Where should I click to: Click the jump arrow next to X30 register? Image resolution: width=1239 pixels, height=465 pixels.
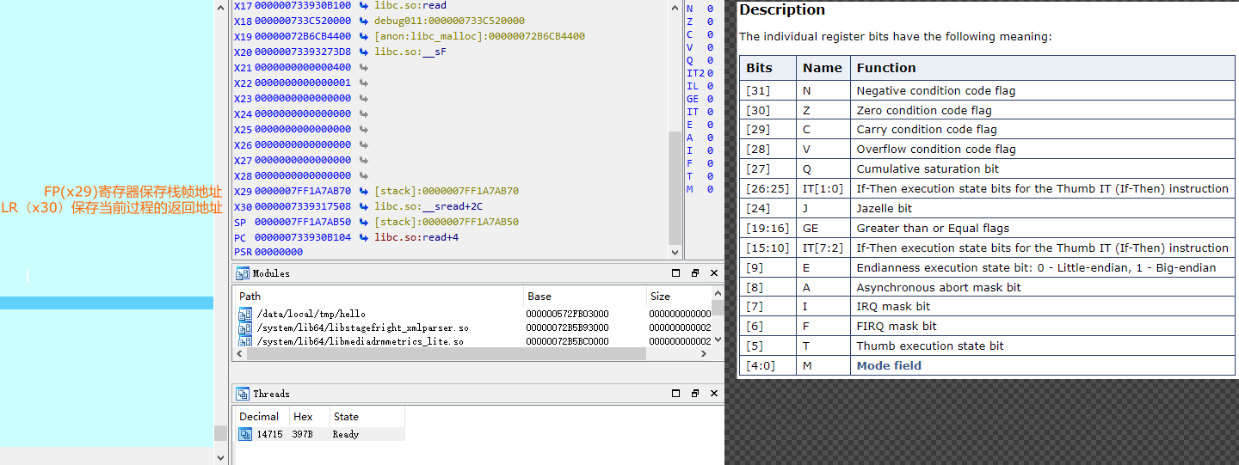pyautogui.click(x=364, y=206)
